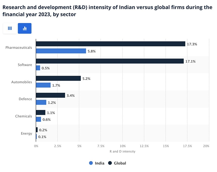Click the 7.5% axis tick label
This screenshot has width=217, height=172.
pos(101,146)
